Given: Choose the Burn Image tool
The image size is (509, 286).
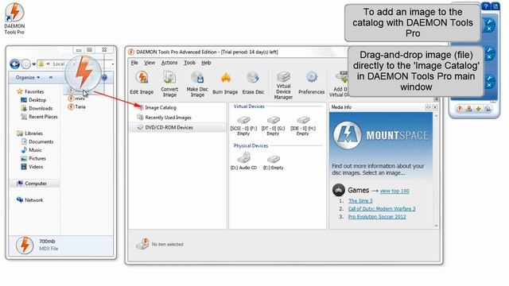Looking at the screenshot, I should 225,83.
